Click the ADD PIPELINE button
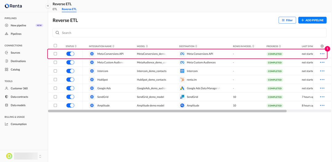This screenshot has width=332, height=162. [312, 20]
